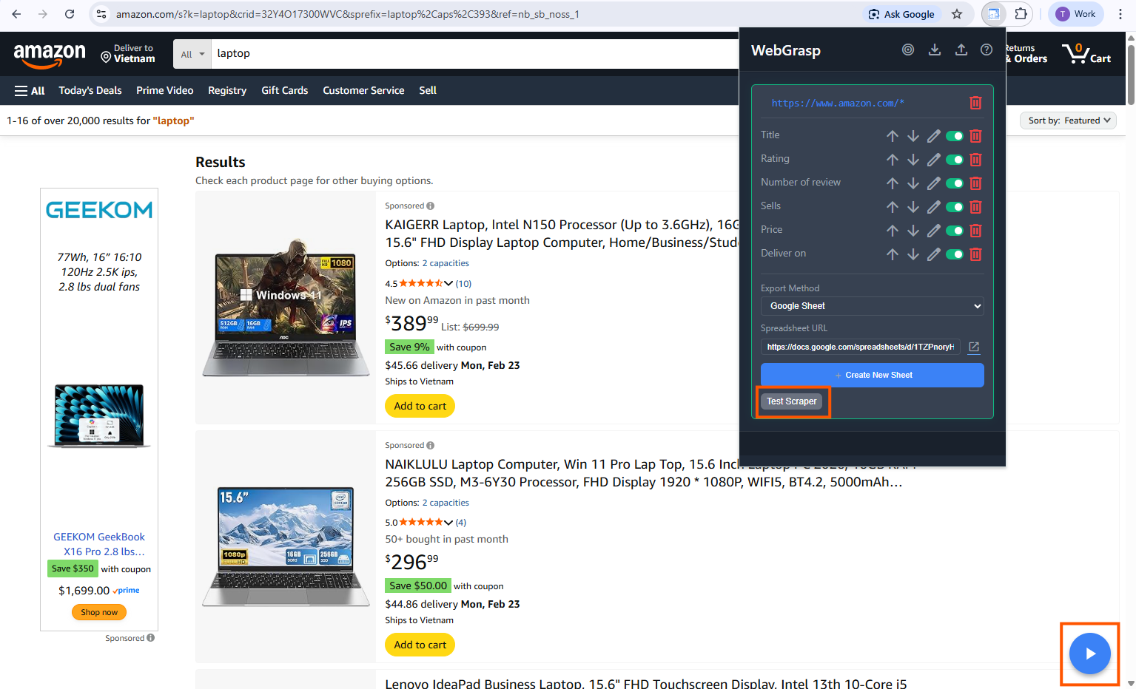1136x689 pixels.
Task: Edit the Title field with pencil icon
Action: tap(934, 136)
